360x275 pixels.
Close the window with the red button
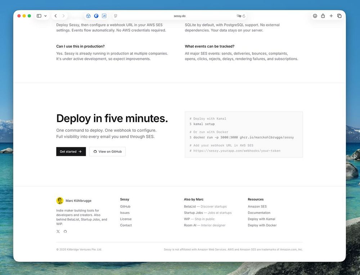click(x=19, y=16)
